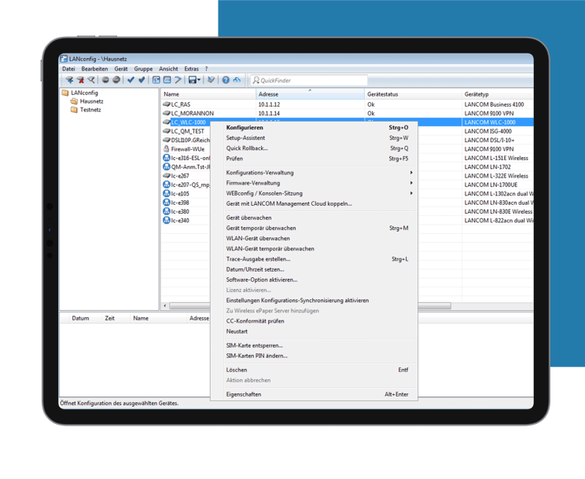Screen dimensions: 585x479
Task: Choose Löschen in the context menu
Action: (314, 370)
